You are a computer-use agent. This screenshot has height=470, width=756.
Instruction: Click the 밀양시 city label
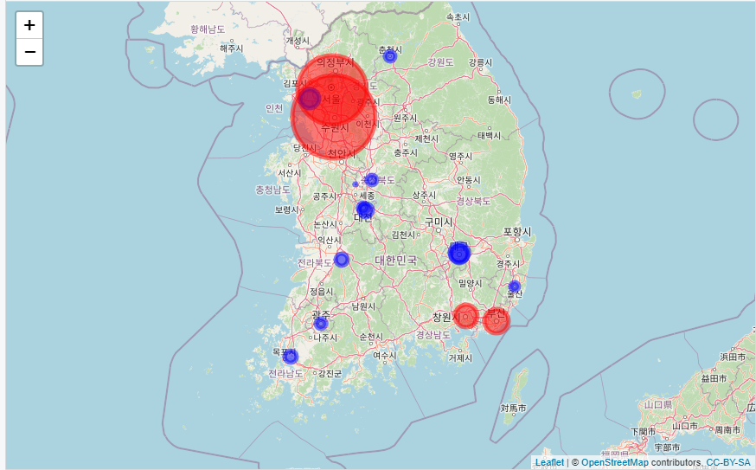tap(470, 283)
